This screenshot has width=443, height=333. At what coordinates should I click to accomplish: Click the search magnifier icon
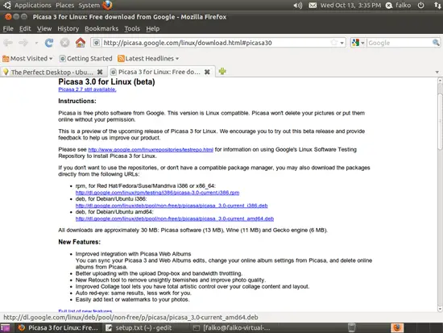click(x=436, y=43)
